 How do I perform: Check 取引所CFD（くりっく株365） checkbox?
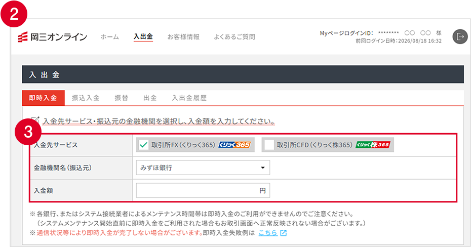(269, 145)
